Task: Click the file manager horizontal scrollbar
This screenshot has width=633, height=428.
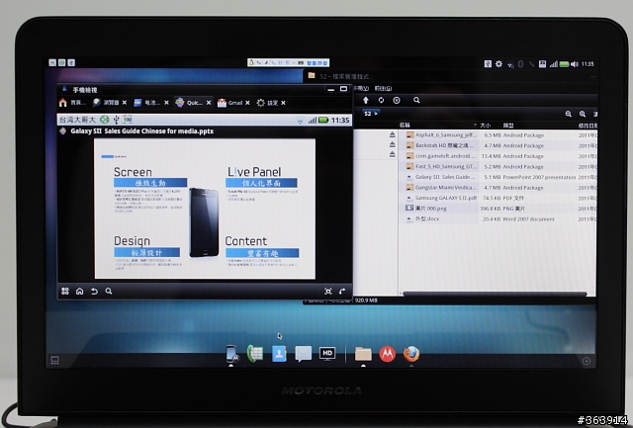Action: coord(495,294)
